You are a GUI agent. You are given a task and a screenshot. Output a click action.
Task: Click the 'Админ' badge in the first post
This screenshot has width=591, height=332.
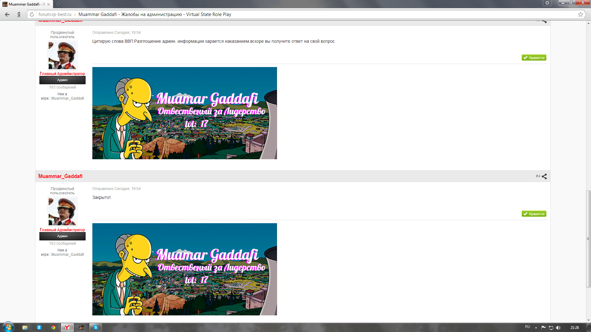tap(62, 80)
